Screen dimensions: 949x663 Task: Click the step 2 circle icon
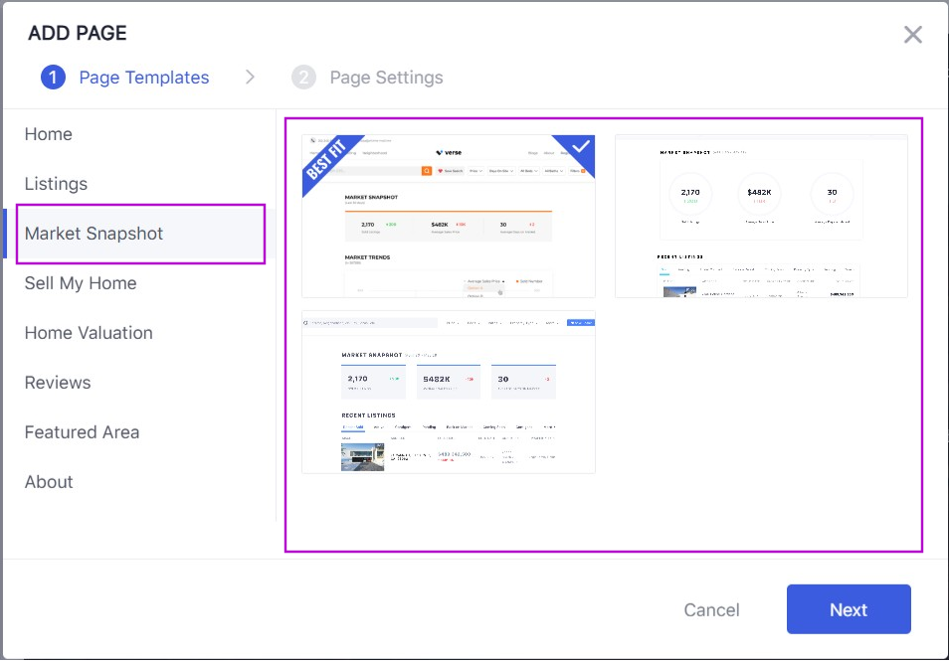tap(303, 78)
